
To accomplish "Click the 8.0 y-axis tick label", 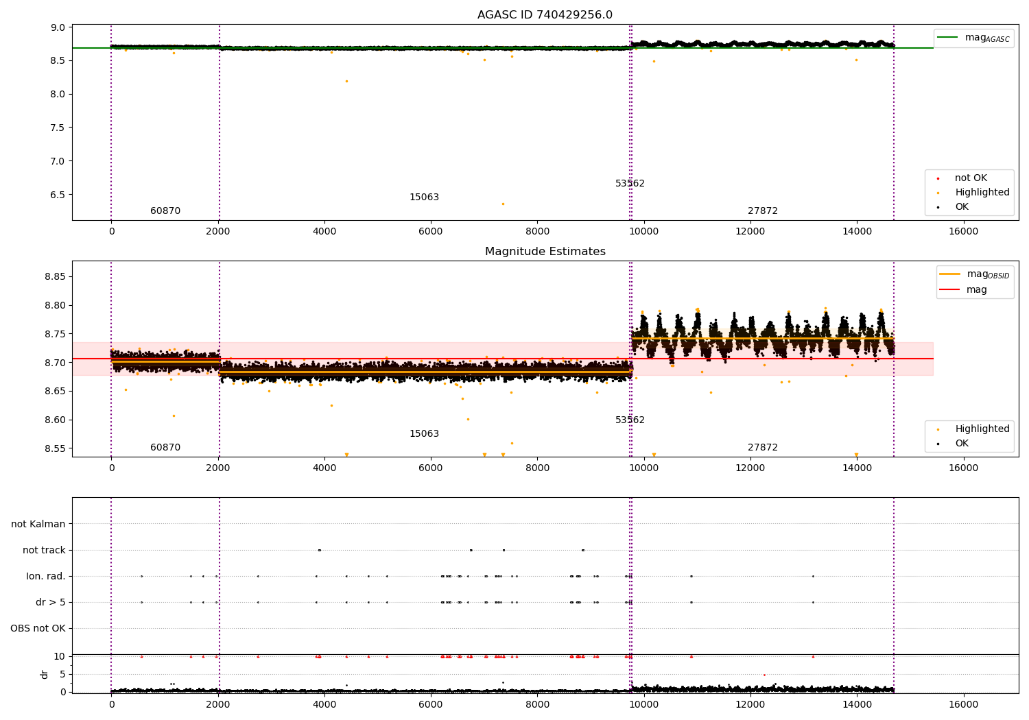I will 58,95.
